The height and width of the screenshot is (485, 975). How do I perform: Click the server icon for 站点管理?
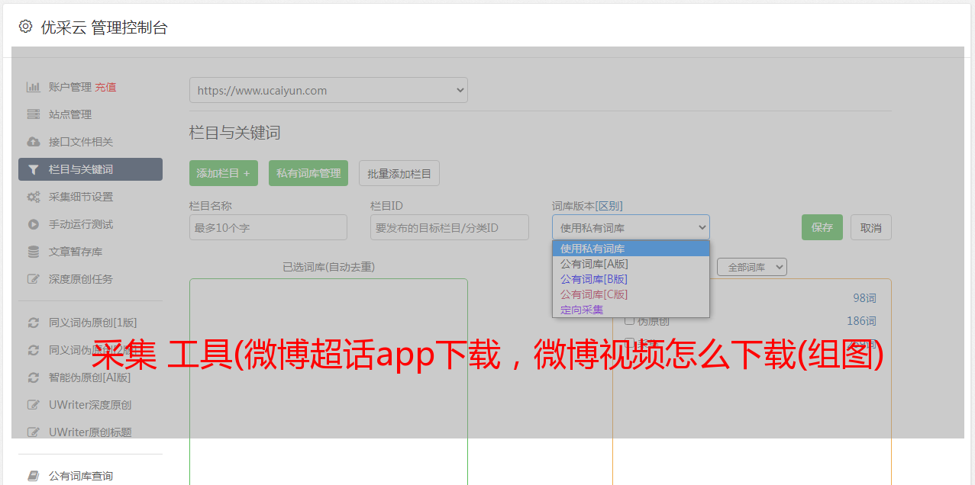point(33,114)
